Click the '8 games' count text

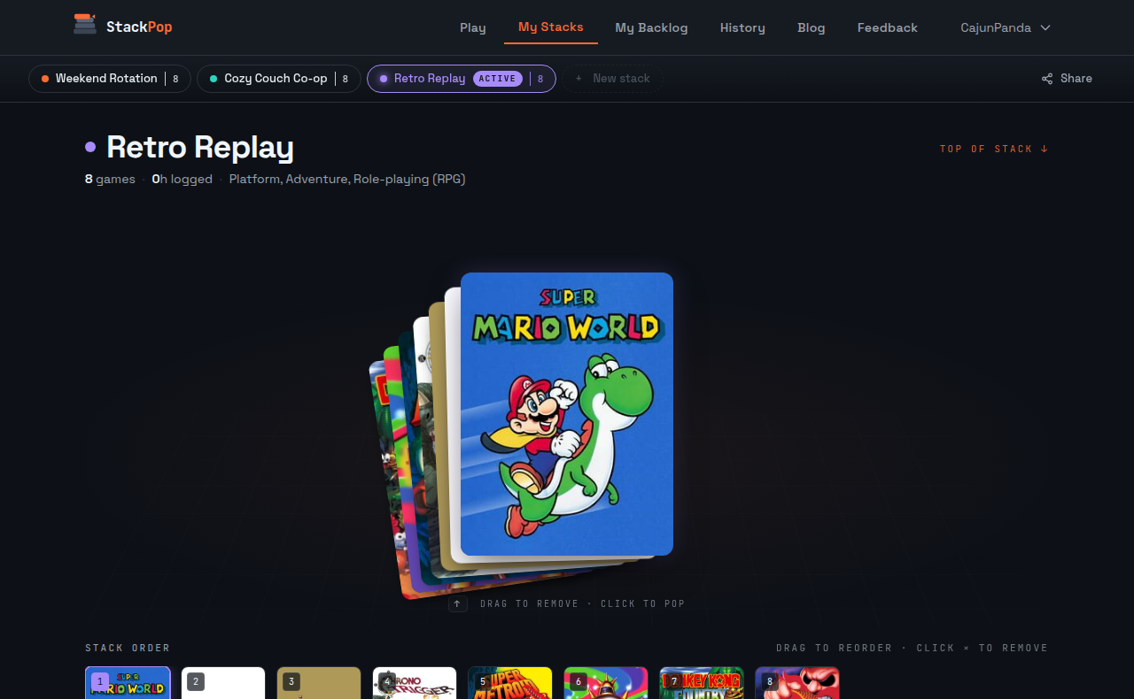point(110,179)
